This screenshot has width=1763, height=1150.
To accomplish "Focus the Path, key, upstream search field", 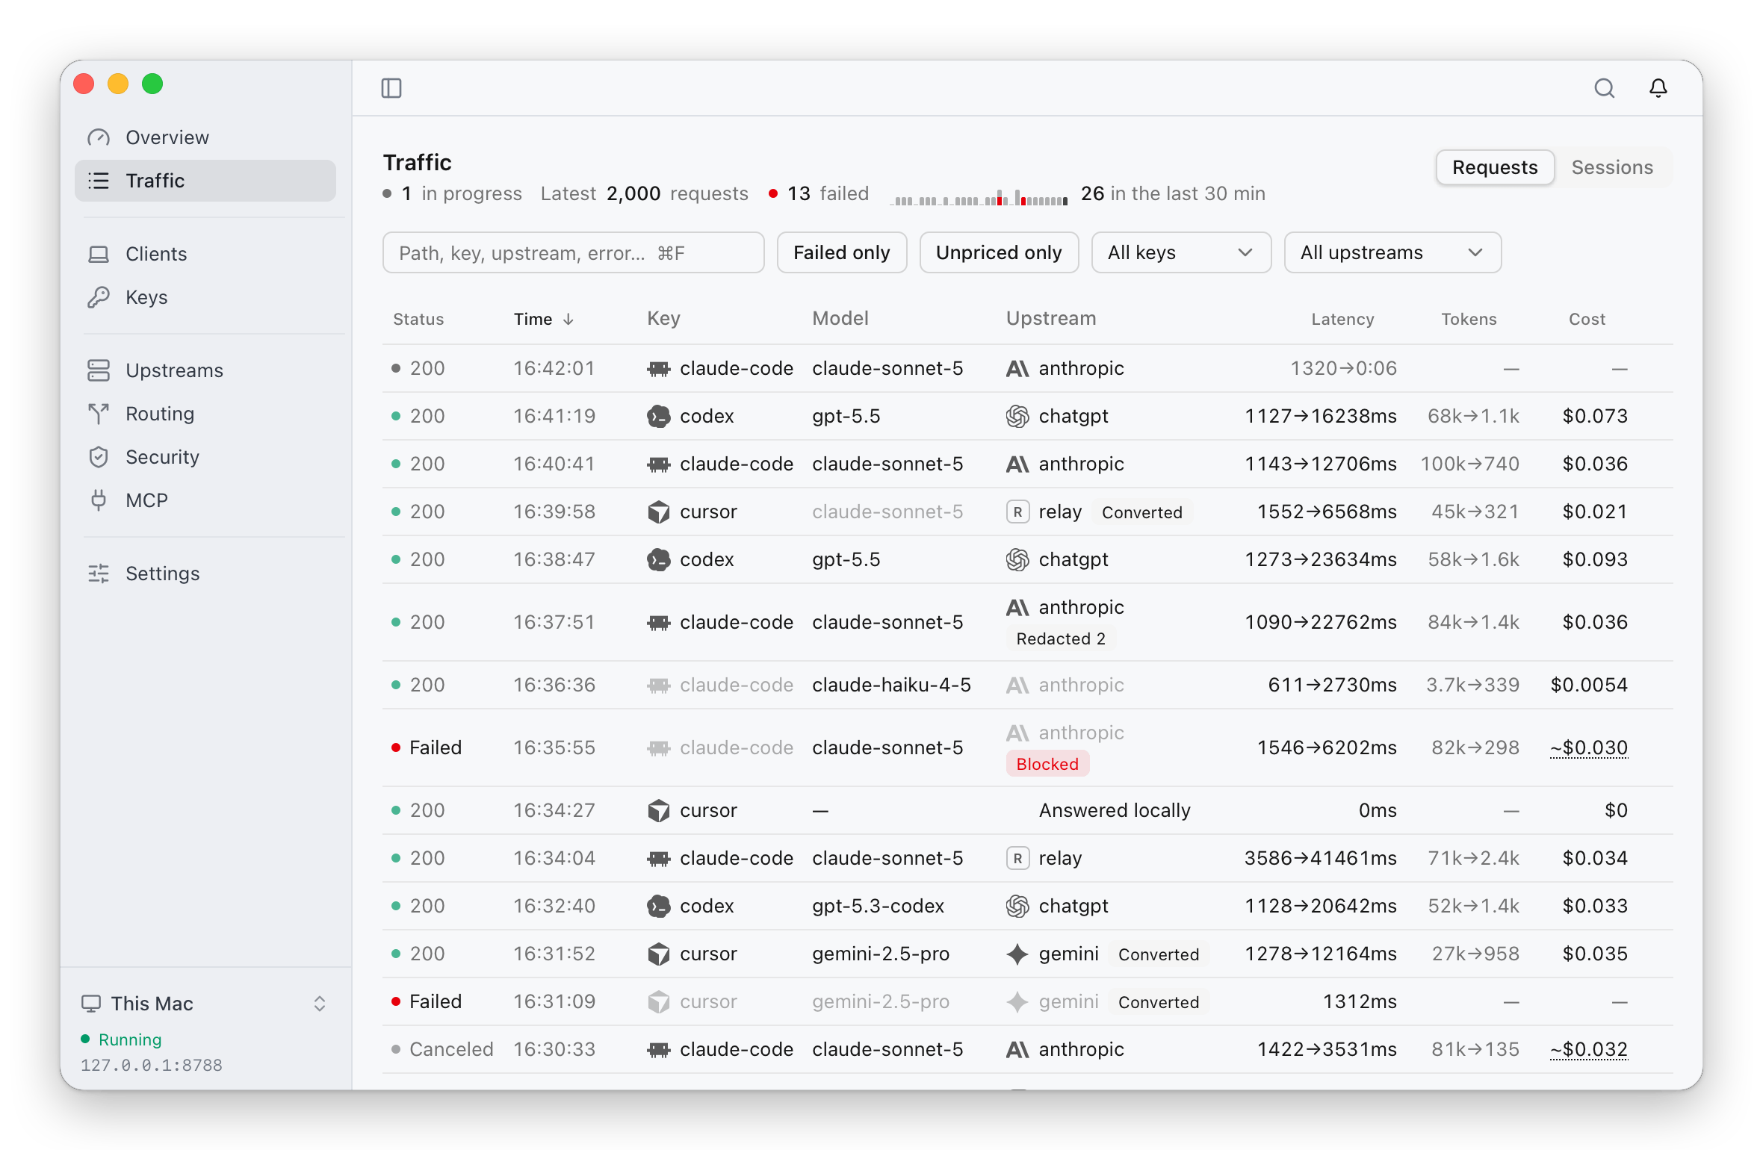I will coord(573,252).
